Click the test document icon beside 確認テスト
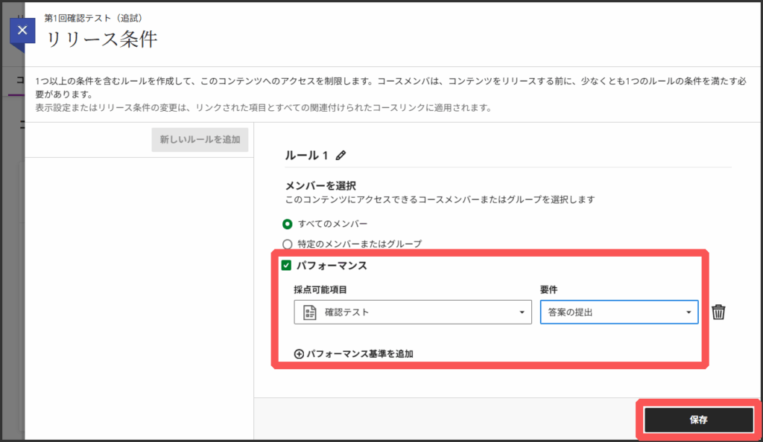The height and width of the screenshot is (442, 763). tap(310, 313)
